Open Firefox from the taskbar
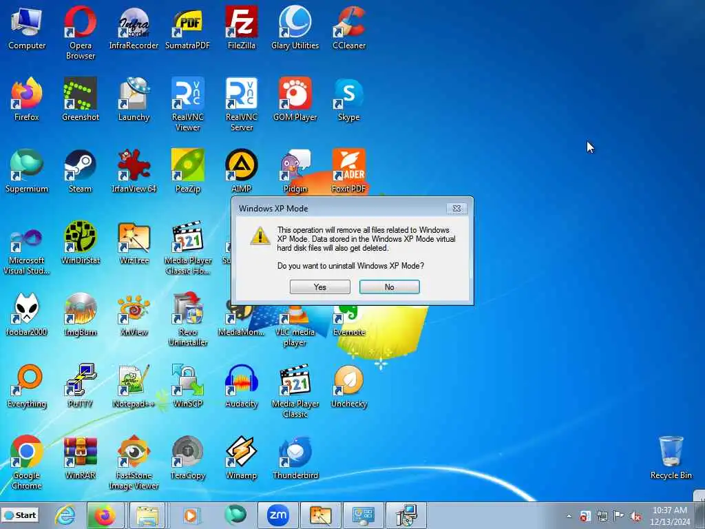The width and height of the screenshot is (705, 529). [x=105, y=515]
